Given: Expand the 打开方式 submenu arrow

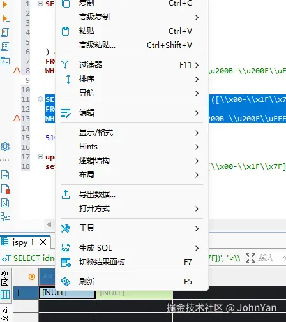Looking at the screenshot, I should [197, 209].
